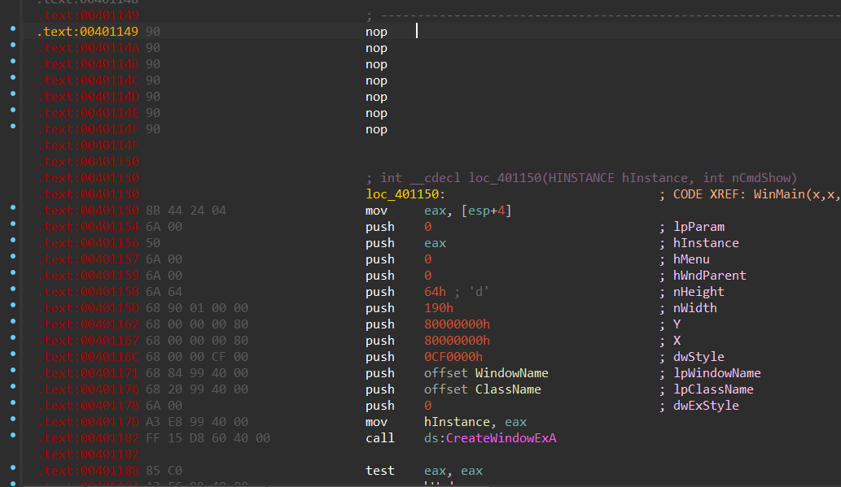Viewport: 841px width, 487px height.
Task: Click address .text:0040117B
Action: (87, 406)
